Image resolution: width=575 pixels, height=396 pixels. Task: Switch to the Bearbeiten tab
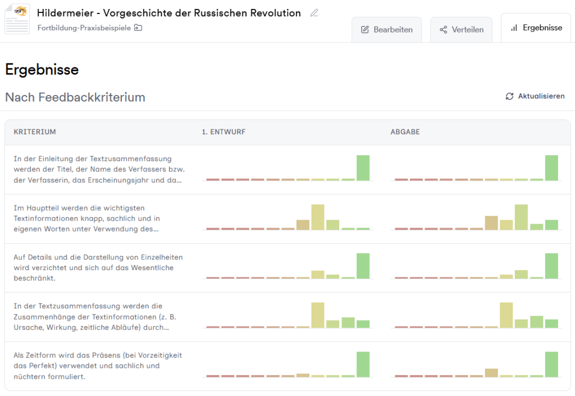[386, 29]
